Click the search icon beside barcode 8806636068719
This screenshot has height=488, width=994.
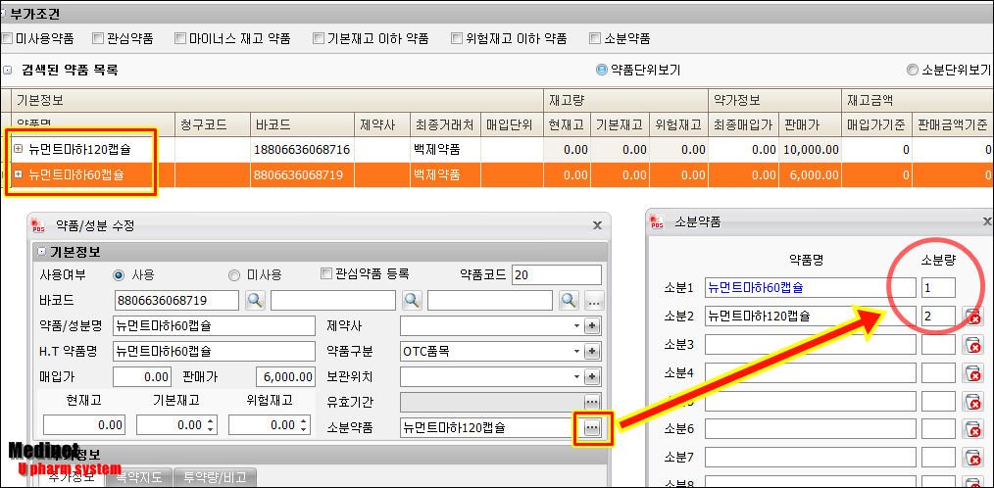point(254,300)
